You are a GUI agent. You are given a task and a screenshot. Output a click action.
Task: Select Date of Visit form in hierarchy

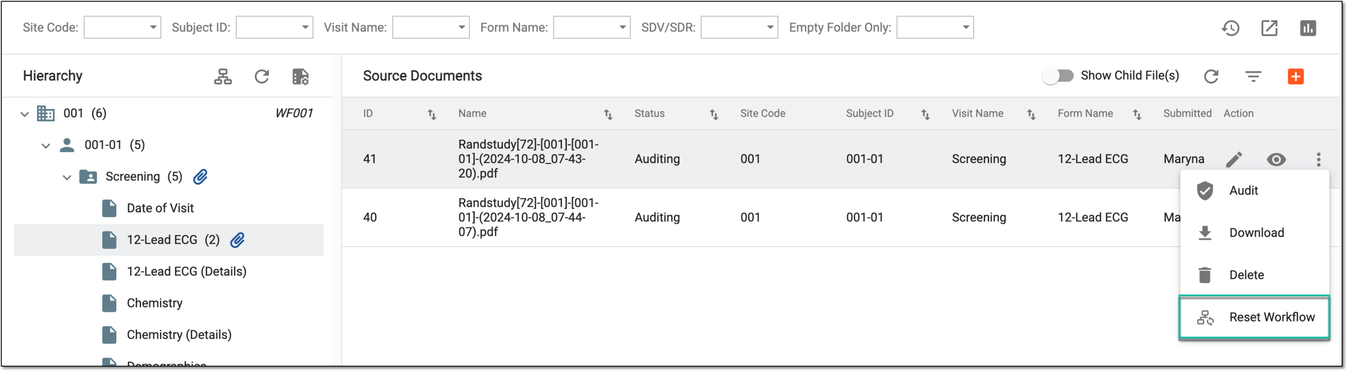[x=160, y=208]
